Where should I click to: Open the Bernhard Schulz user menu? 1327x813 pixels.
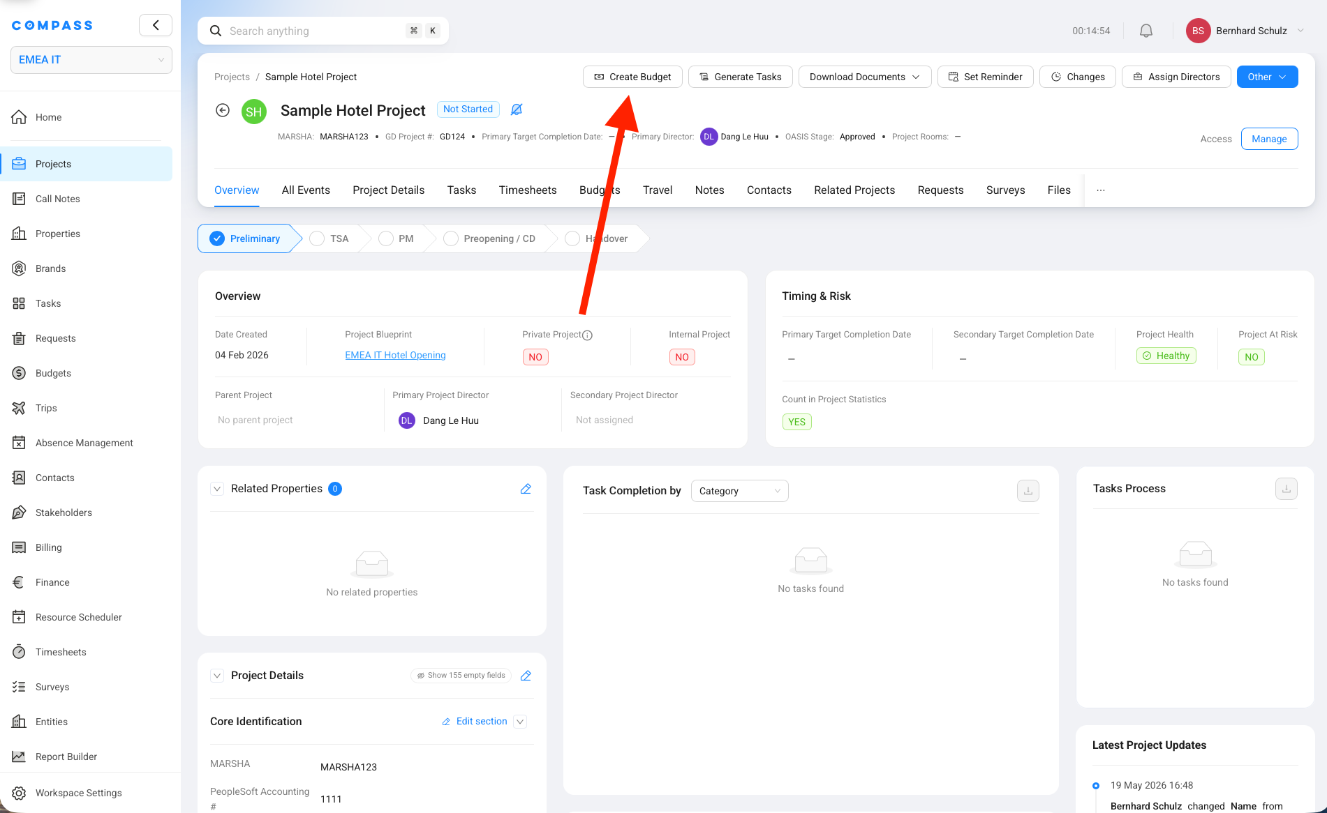pos(1246,31)
